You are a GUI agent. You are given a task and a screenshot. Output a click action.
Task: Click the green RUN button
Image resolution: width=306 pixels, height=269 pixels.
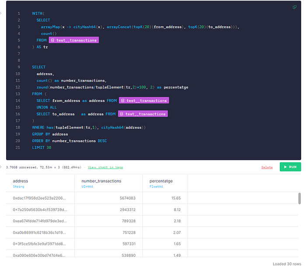tap(290, 167)
